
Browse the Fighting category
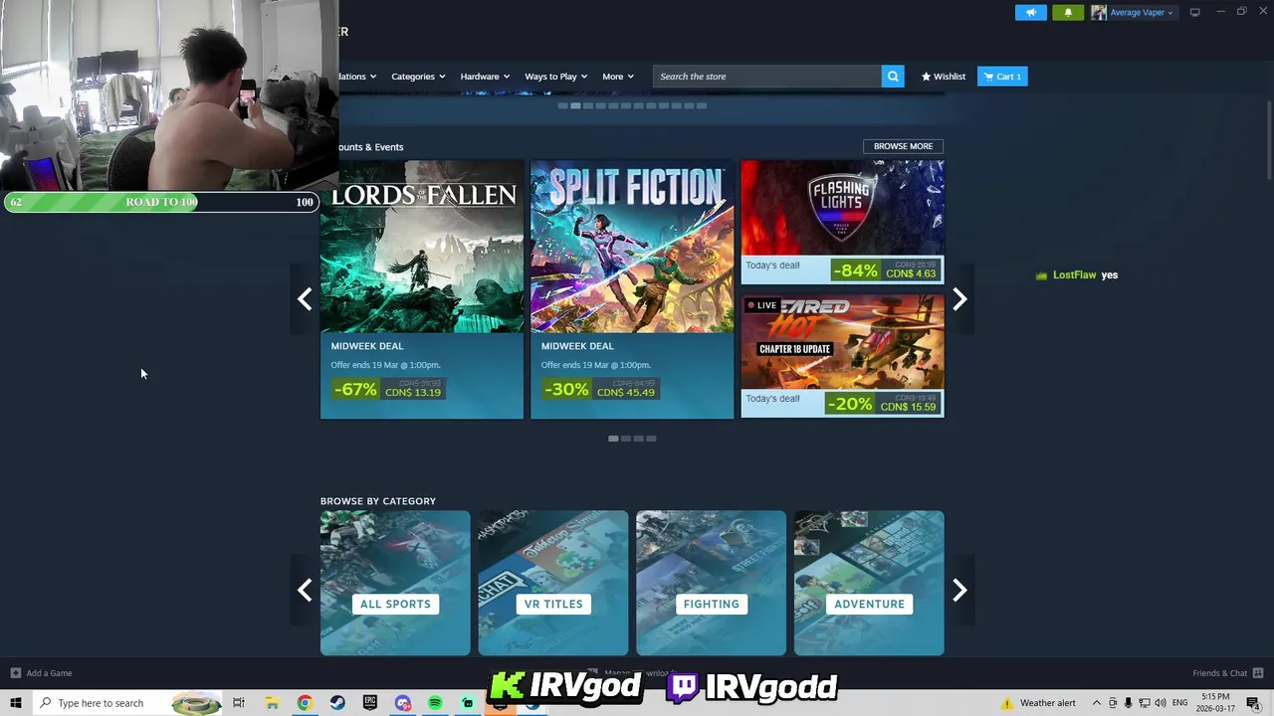(711, 583)
